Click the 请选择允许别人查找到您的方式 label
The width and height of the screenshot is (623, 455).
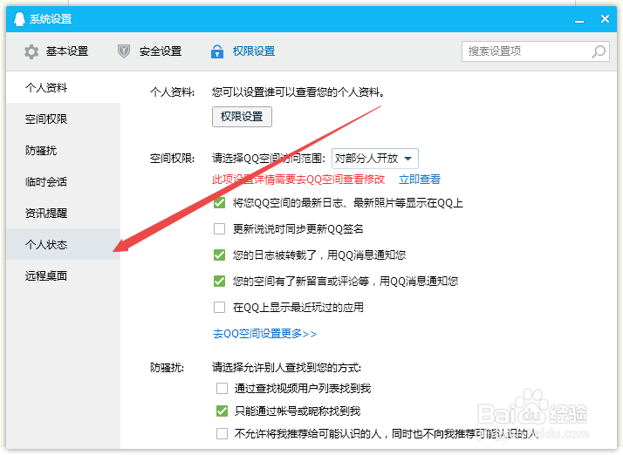click(286, 367)
